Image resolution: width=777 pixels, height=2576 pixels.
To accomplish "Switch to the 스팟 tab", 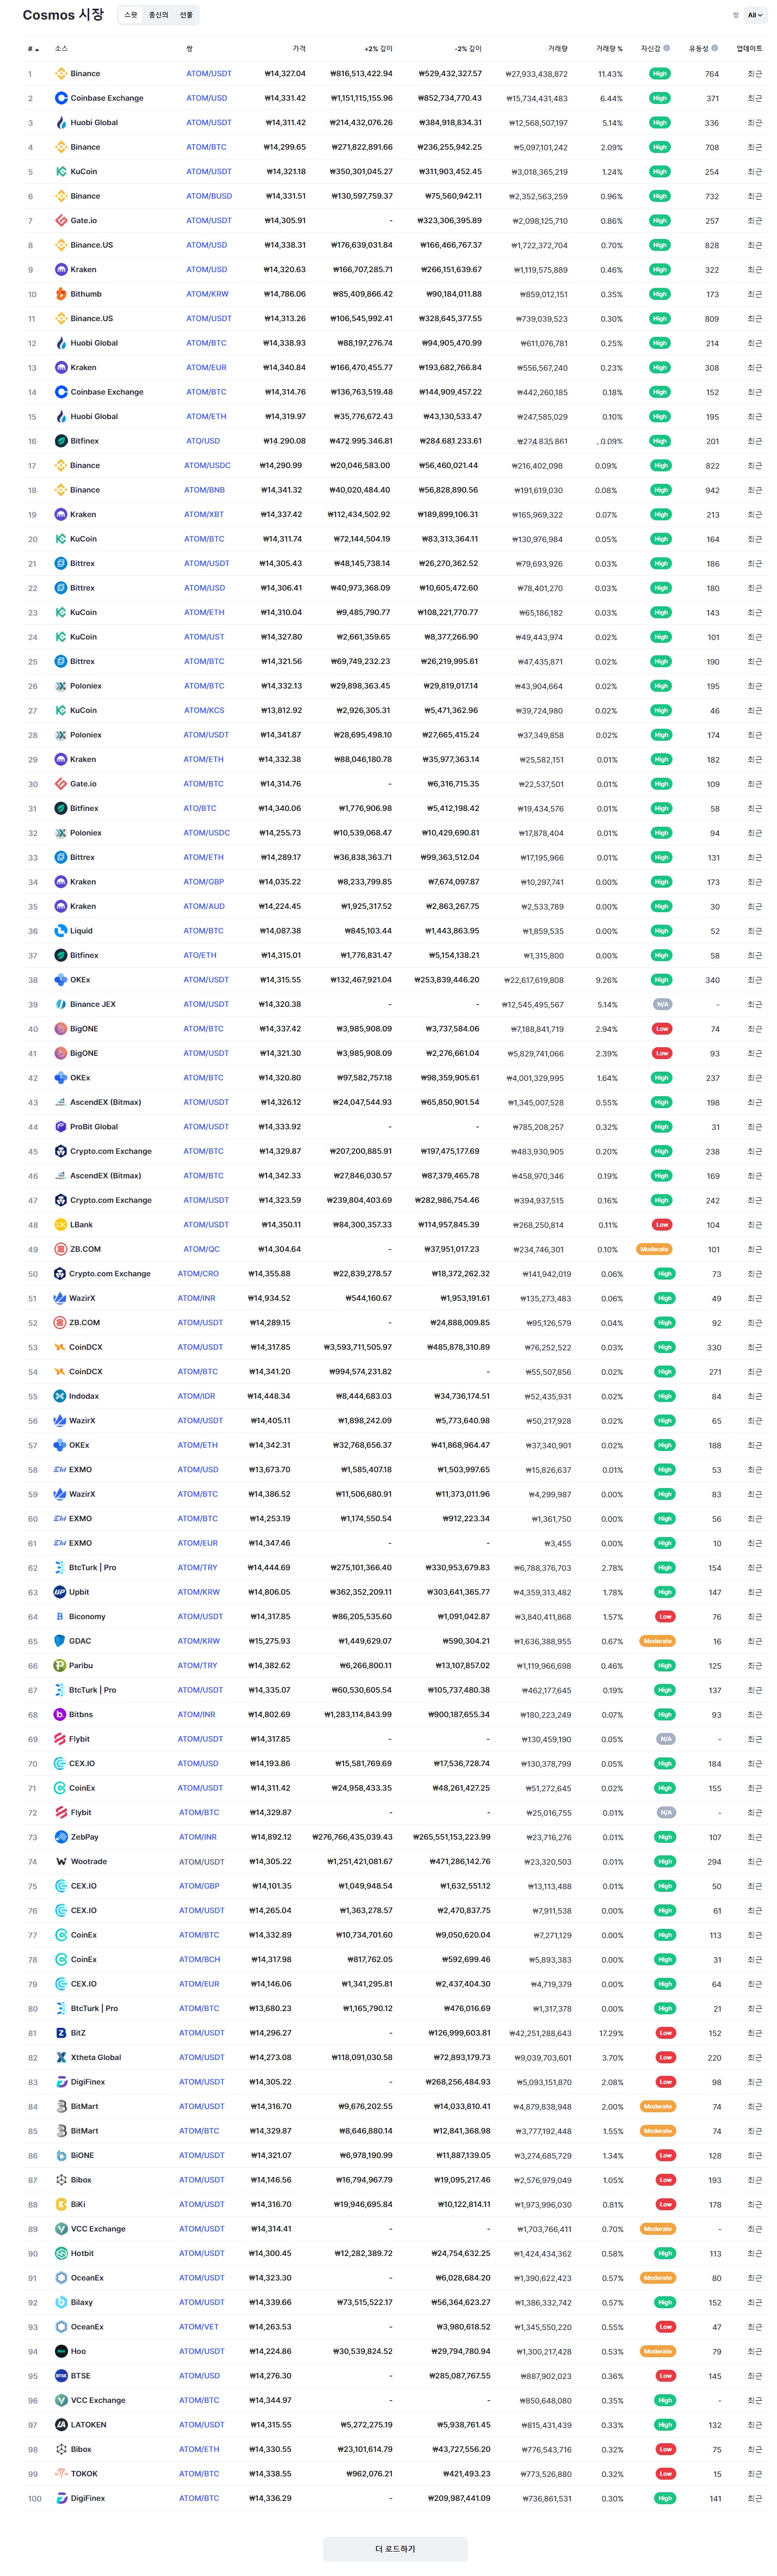I will pos(131,15).
